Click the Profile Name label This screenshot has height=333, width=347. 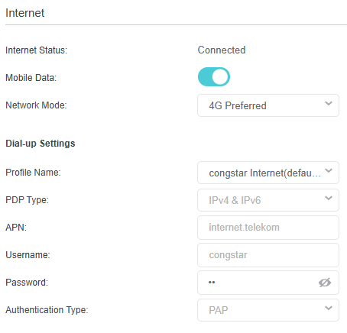(x=33, y=173)
